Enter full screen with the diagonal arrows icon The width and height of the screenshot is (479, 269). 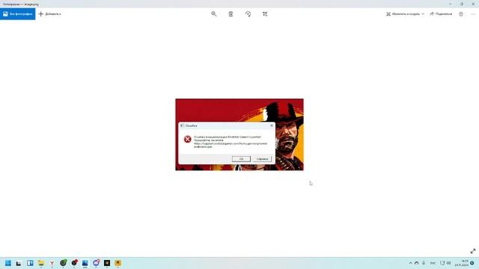pos(473,251)
